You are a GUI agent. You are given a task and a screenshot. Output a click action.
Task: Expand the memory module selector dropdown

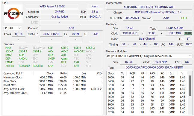[x=149, y=56]
